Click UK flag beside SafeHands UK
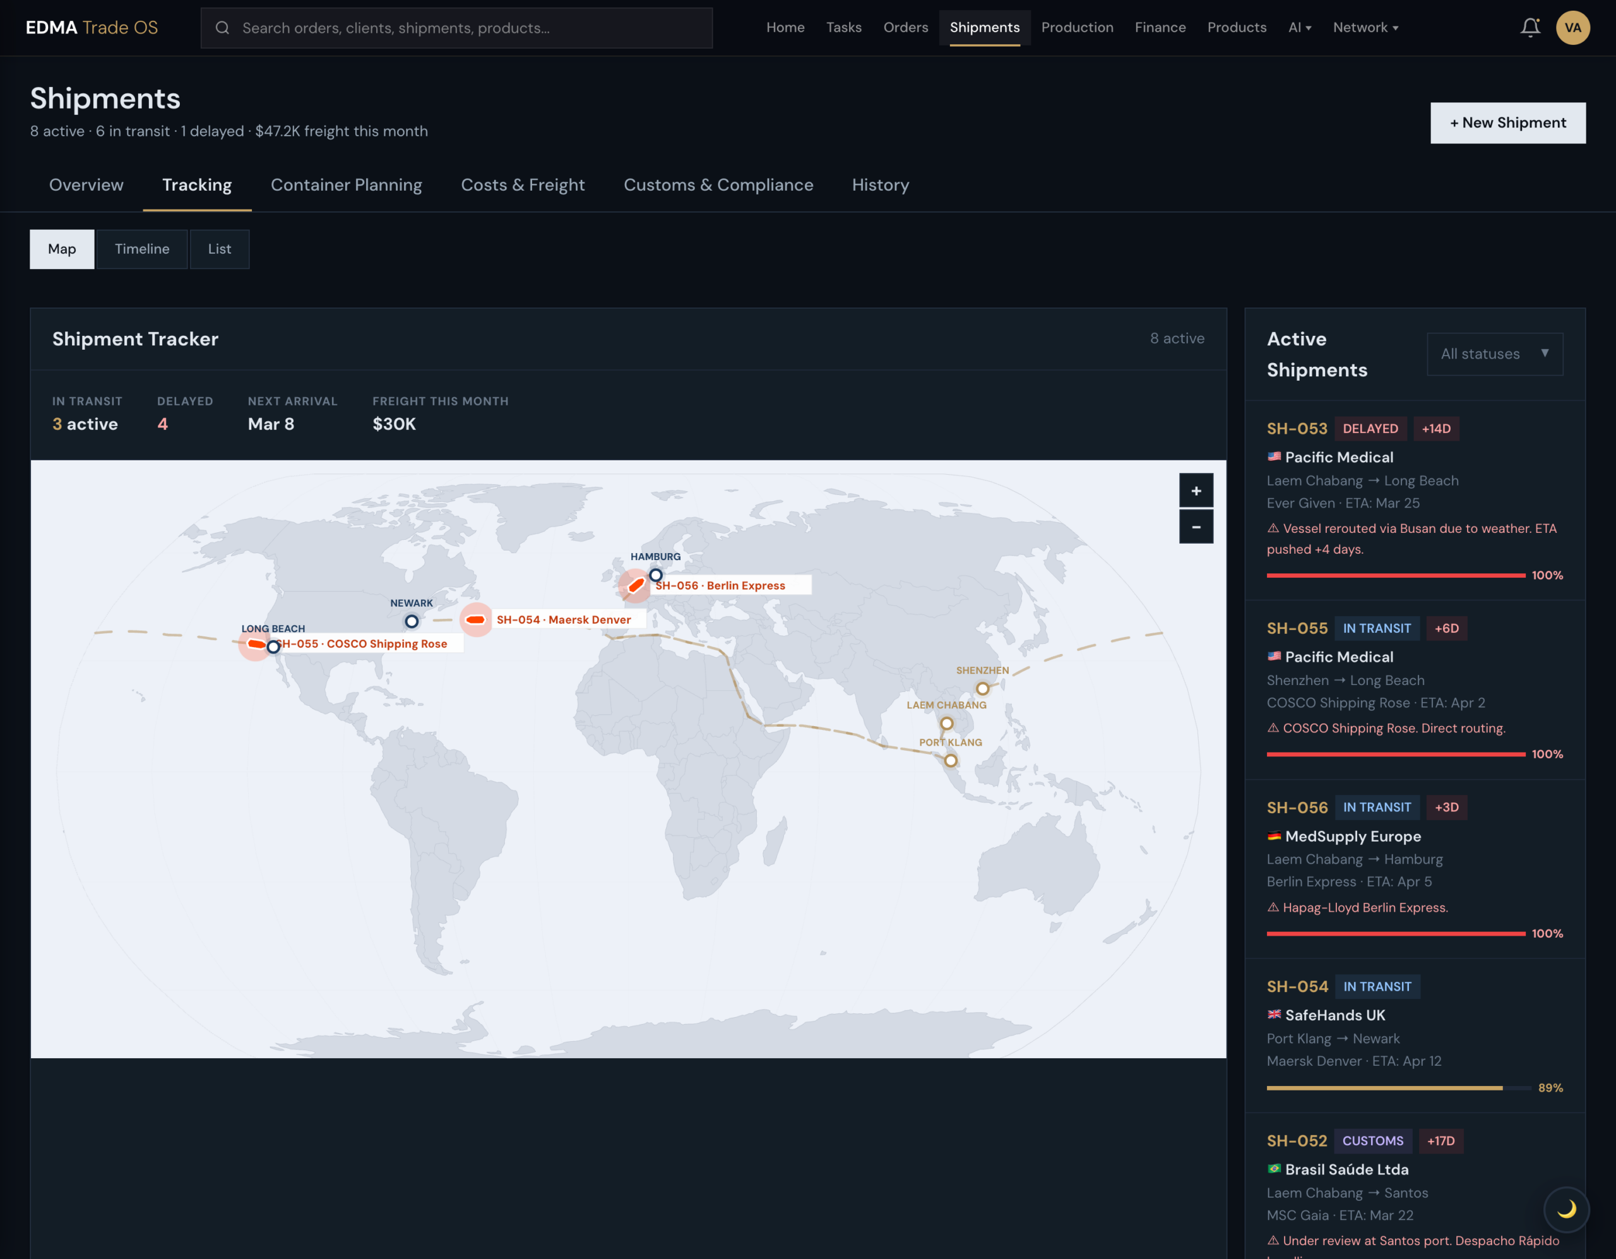The width and height of the screenshot is (1616, 1259). tap(1273, 1015)
